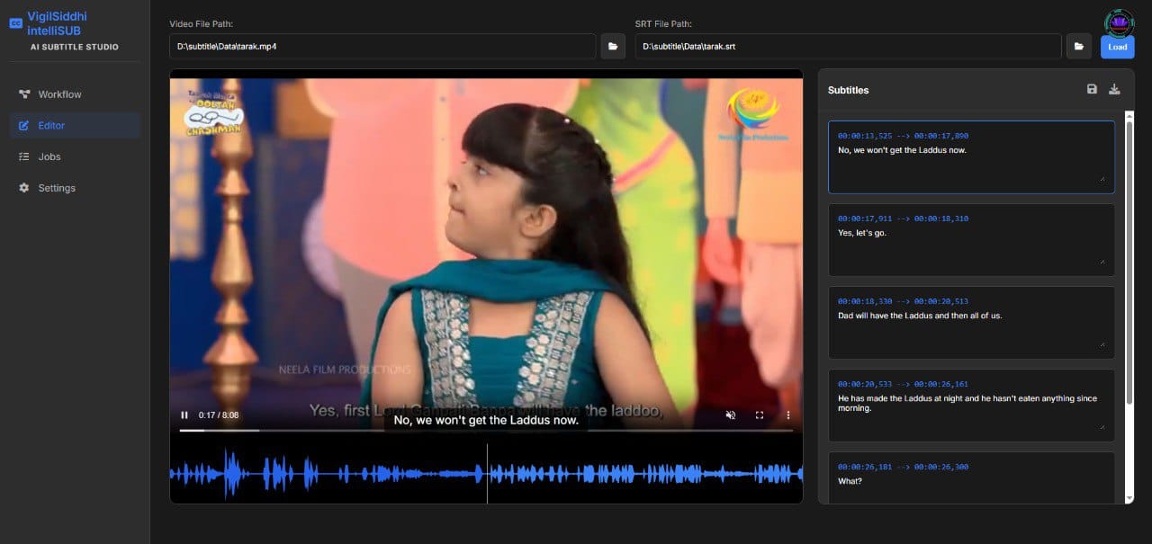
Task: Open Settings from the sidebar
Action: (x=57, y=188)
